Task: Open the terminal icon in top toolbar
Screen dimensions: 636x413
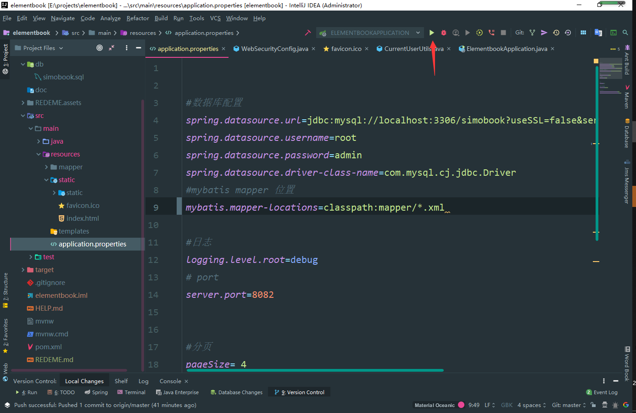Action: 614,33
